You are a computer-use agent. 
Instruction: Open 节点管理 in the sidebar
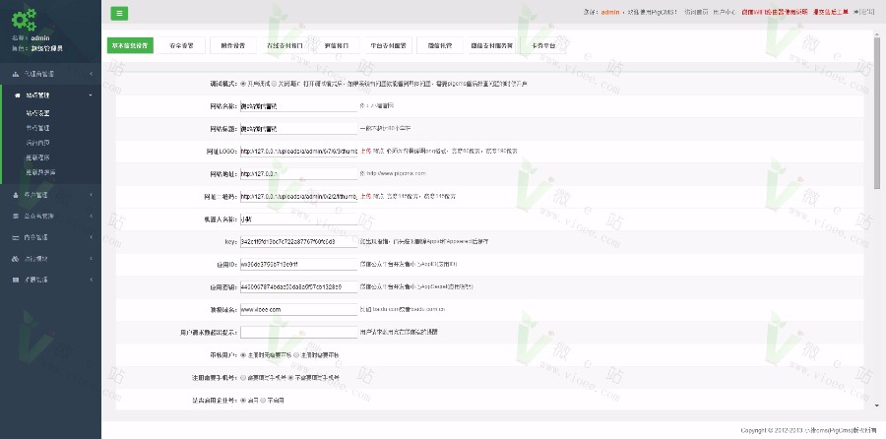click(x=37, y=128)
